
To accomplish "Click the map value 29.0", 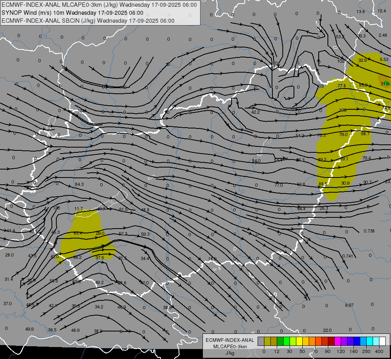I will 100,233.
